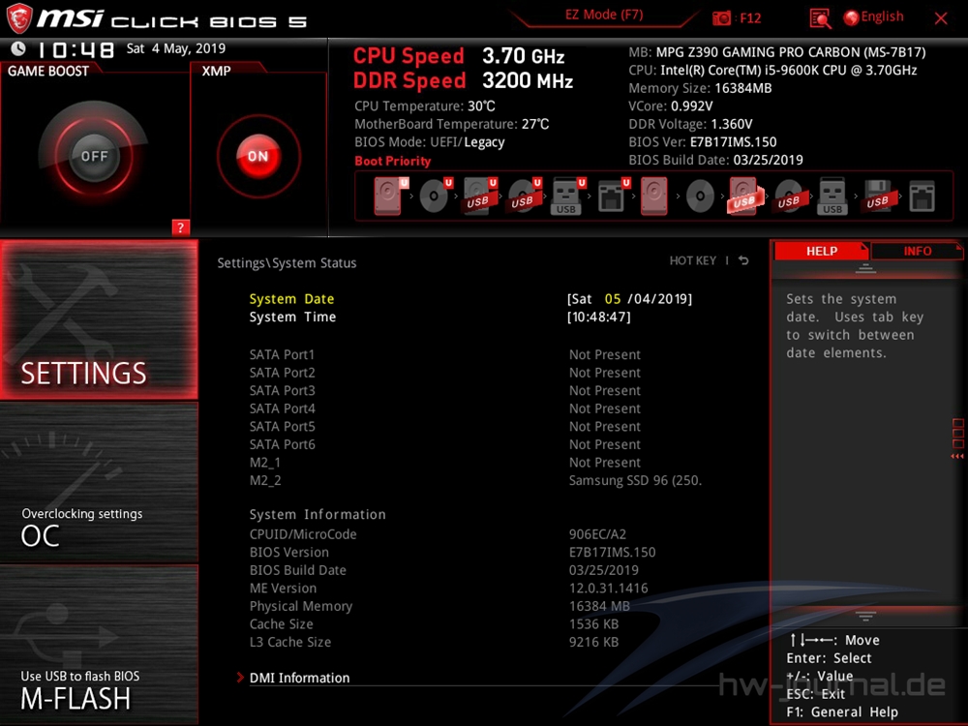
Task: Select the System Date row
Action: pos(470,299)
